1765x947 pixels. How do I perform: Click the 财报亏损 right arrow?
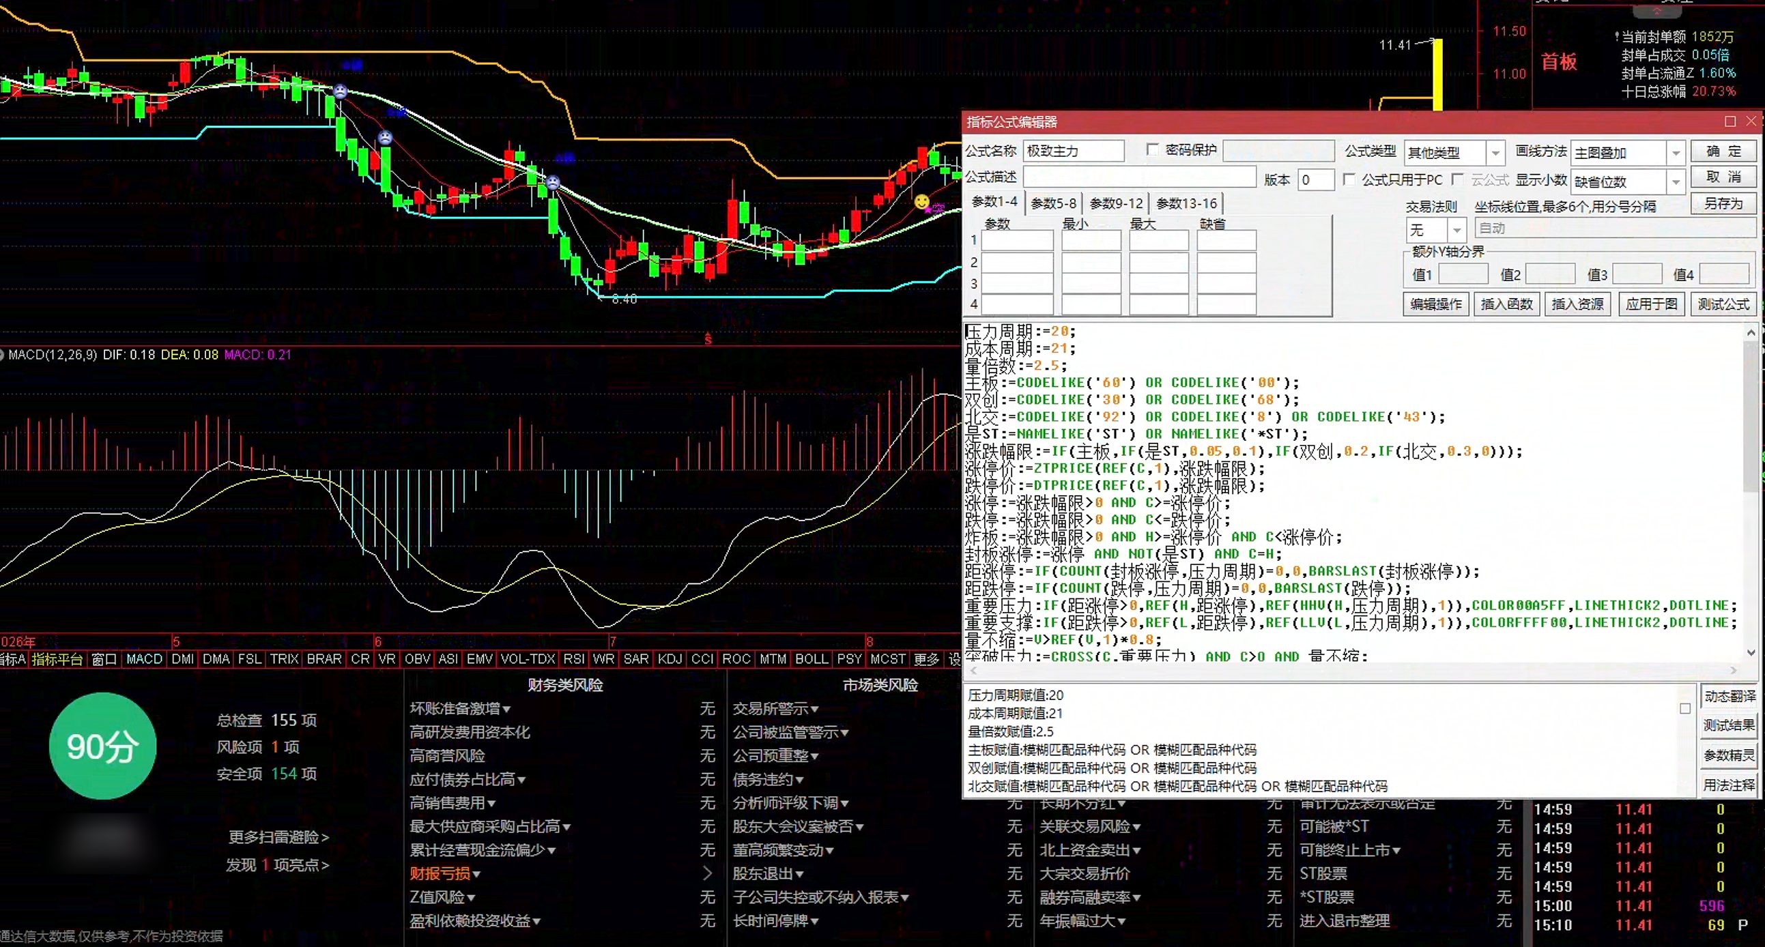point(707,873)
